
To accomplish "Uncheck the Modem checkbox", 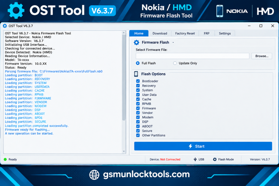I will (x=138, y=117).
